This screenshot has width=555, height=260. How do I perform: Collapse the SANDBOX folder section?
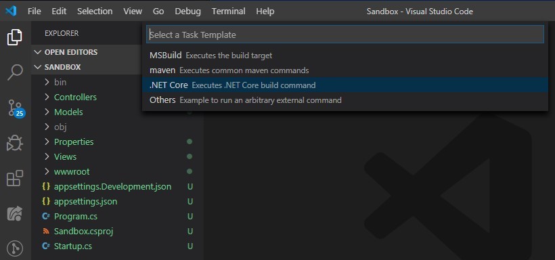point(37,67)
